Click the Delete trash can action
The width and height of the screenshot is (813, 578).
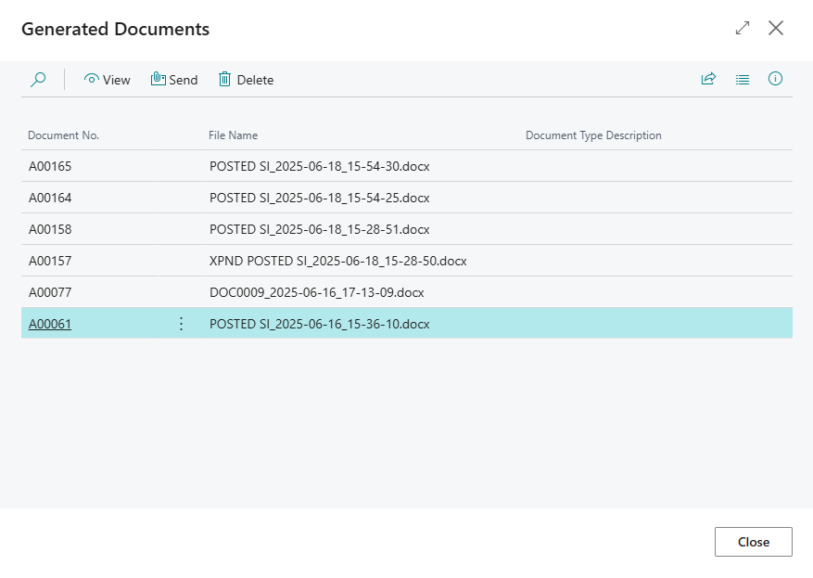pyautogui.click(x=246, y=80)
